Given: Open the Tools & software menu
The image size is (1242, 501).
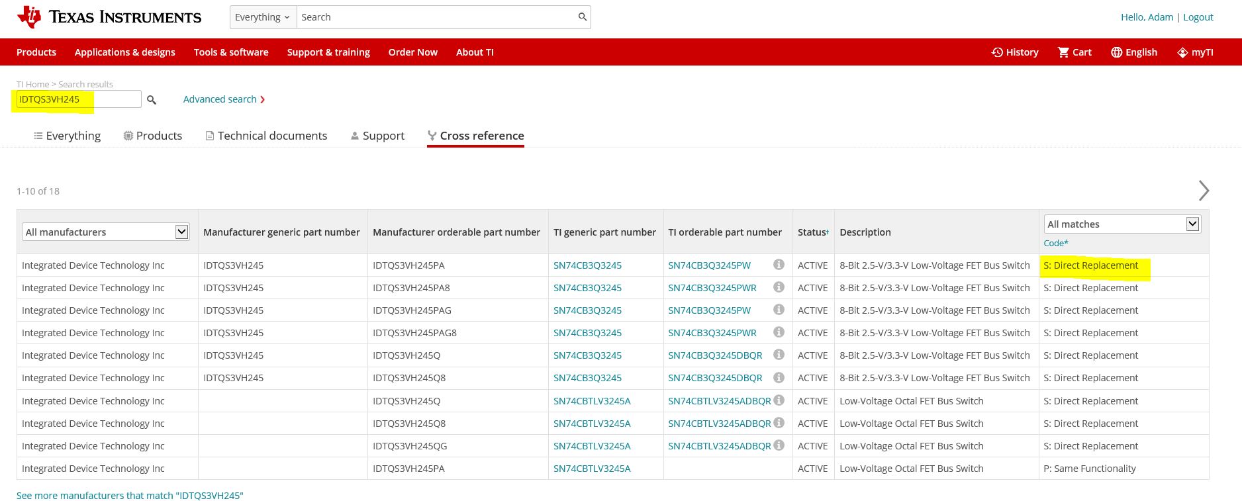Looking at the screenshot, I should click(x=231, y=52).
